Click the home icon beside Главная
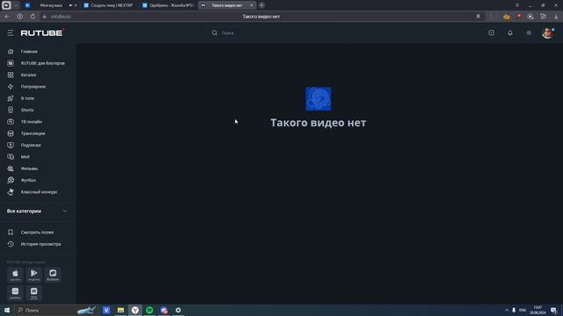 pos(11,52)
